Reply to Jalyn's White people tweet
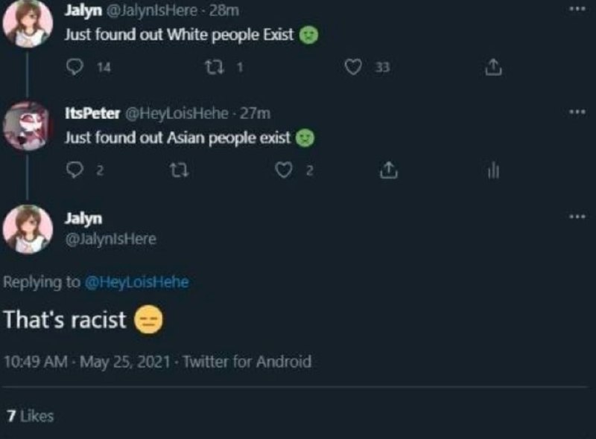 pyautogui.click(x=74, y=67)
